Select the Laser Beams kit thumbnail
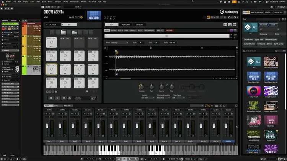The width and height of the screenshot is (287, 161). pyautogui.click(x=254, y=120)
